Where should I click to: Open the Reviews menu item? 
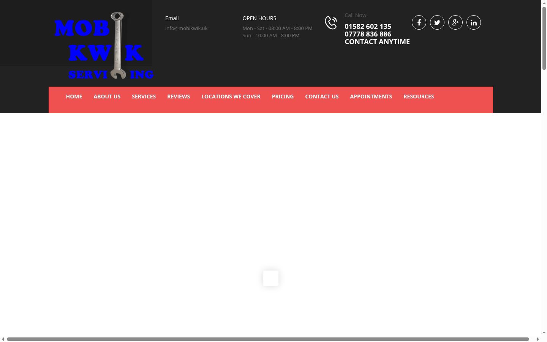179,97
